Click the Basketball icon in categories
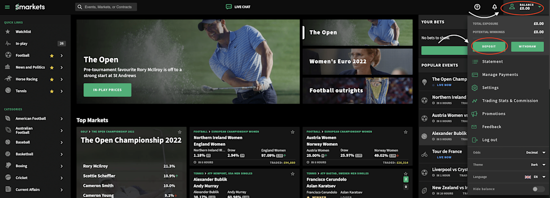The width and height of the screenshot is (550, 198). 8,154
